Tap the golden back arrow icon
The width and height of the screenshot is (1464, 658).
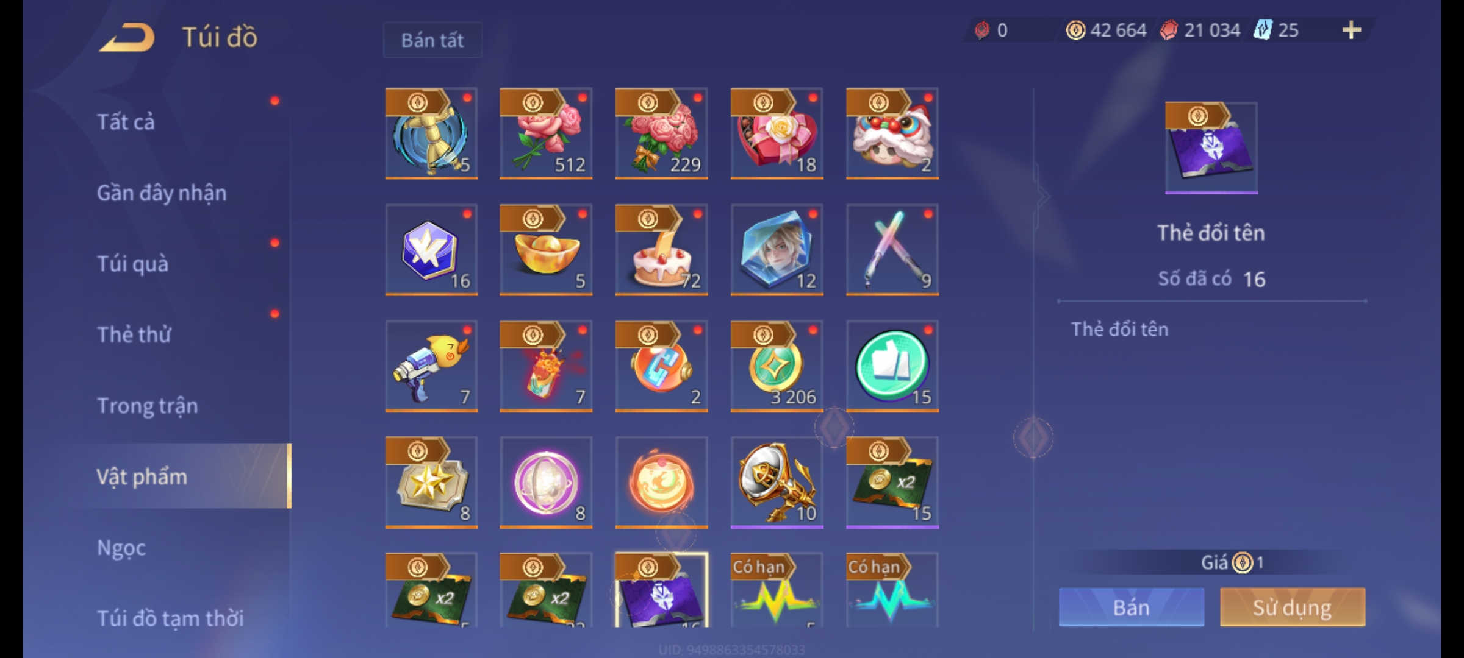(127, 37)
